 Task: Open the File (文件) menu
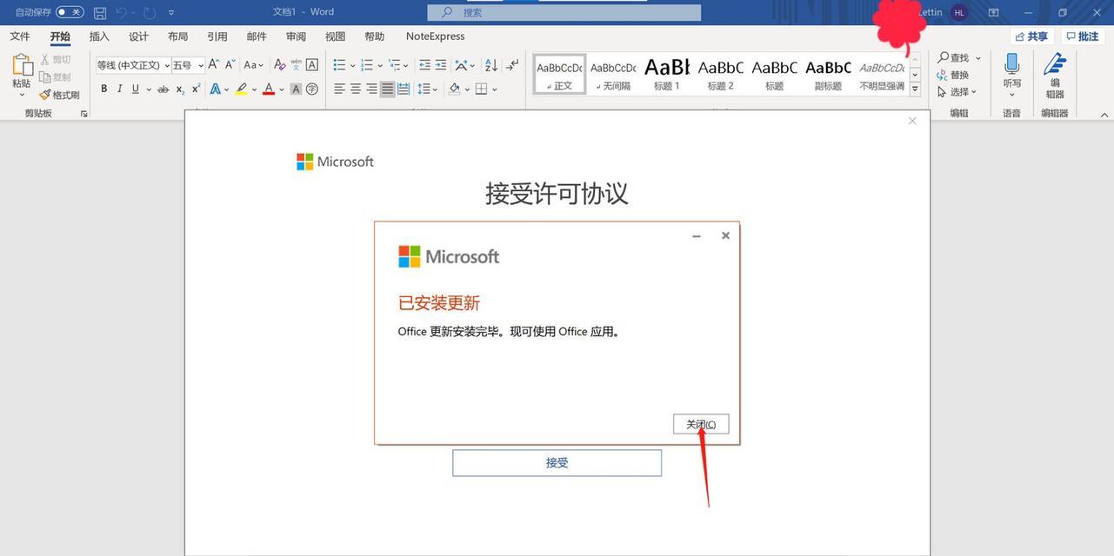tap(20, 36)
